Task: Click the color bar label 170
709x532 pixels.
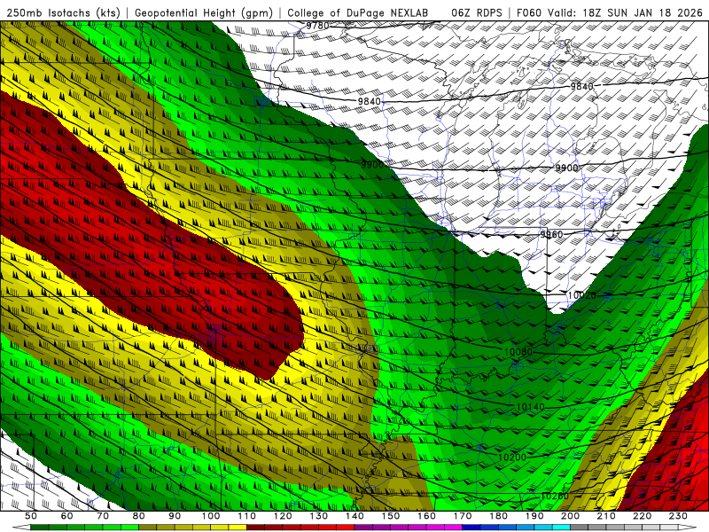Action: pos(463,516)
